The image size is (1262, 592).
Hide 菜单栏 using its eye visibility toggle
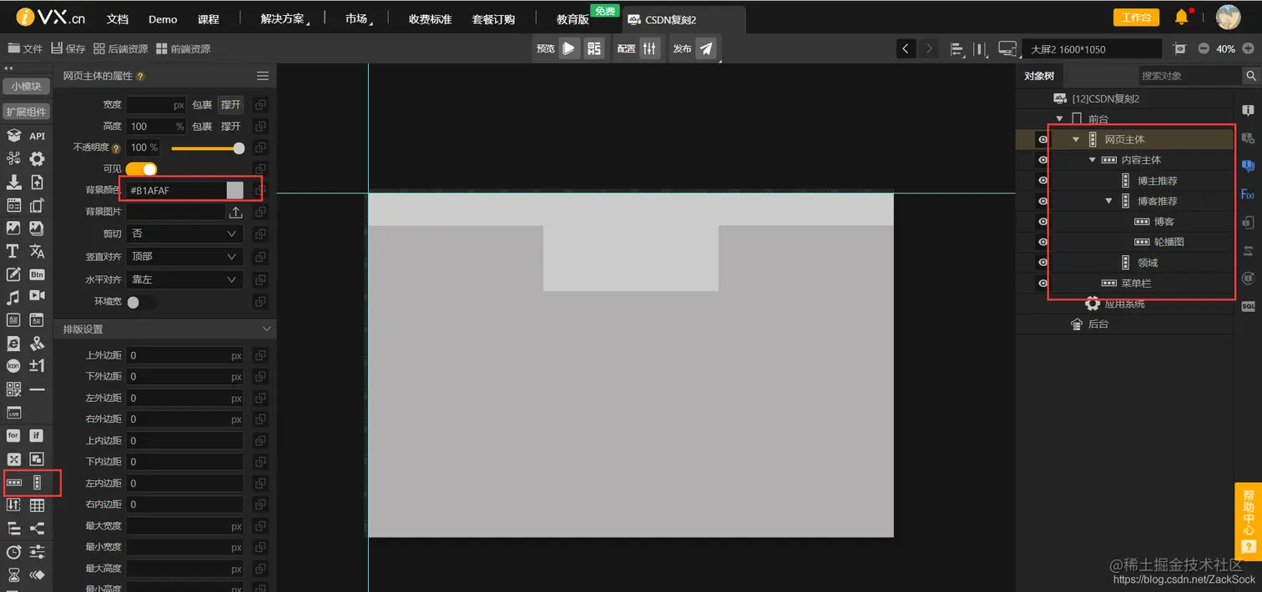point(1043,283)
